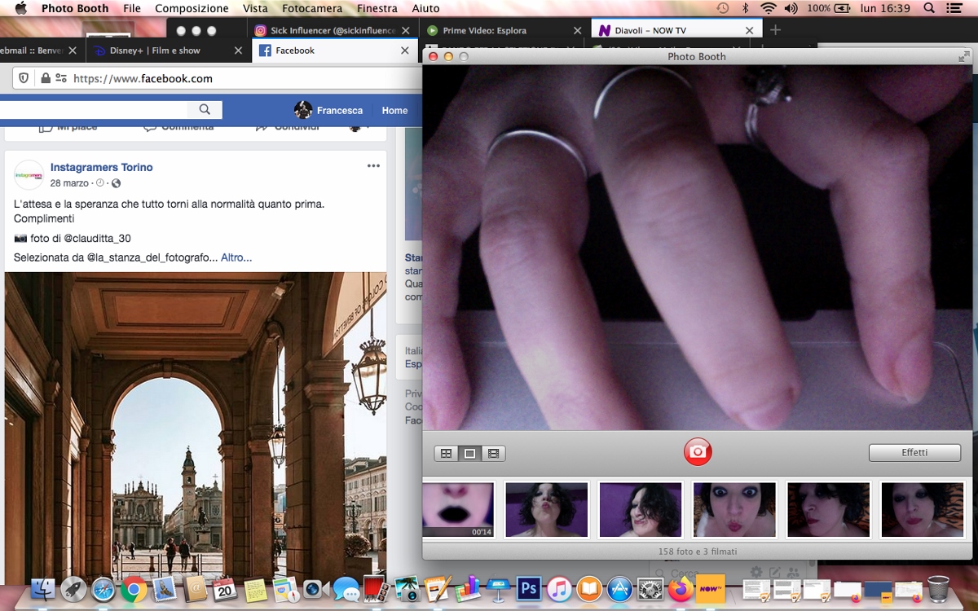This screenshot has width=978, height=611.
Task: Close the Facebook tab in Firefox
Action: (x=405, y=51)
